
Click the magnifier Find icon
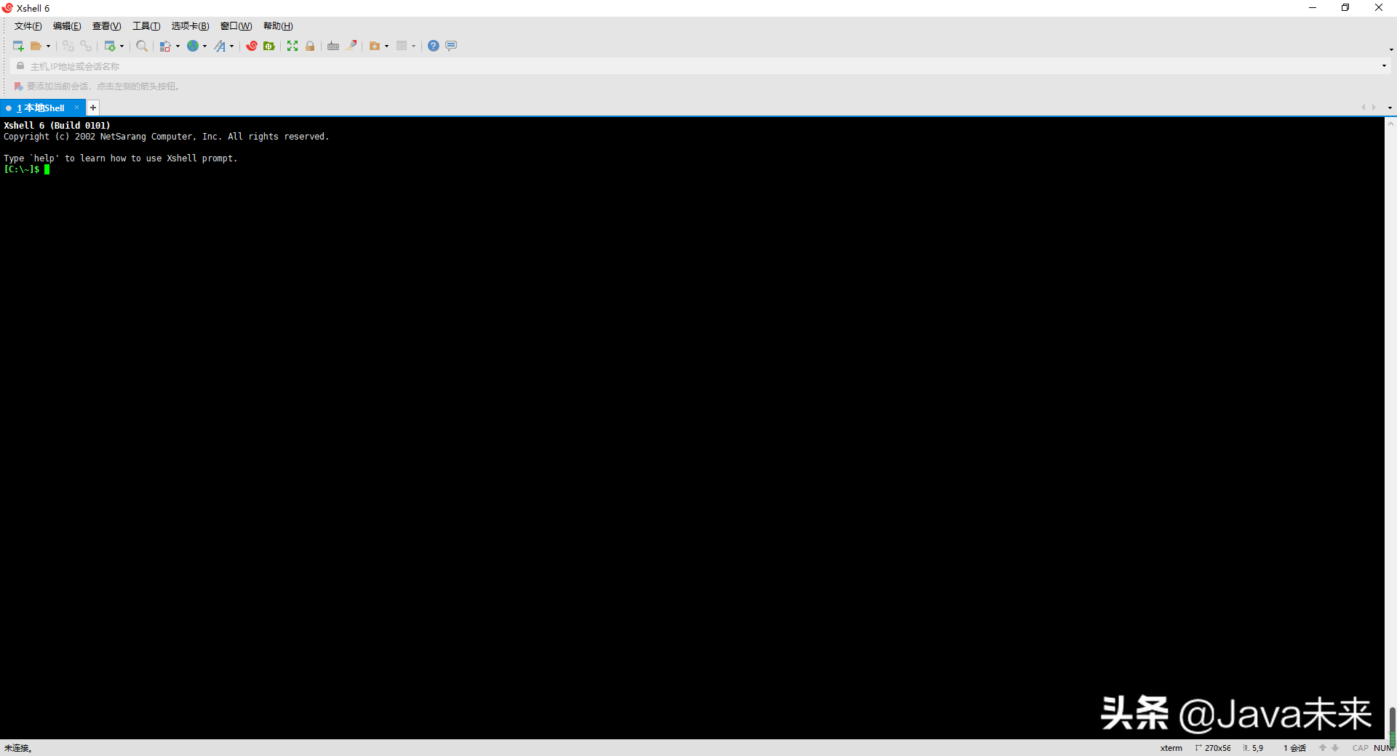142,46
